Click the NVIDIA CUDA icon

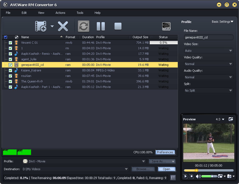pos(166,26)
